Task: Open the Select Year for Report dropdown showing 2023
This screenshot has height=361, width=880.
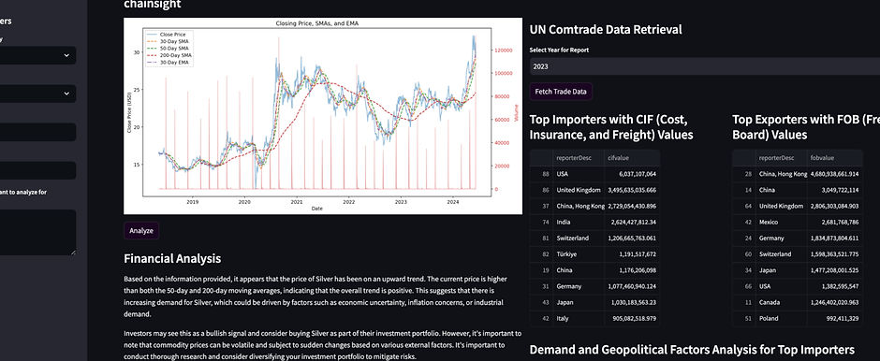Action: [704, 66]
